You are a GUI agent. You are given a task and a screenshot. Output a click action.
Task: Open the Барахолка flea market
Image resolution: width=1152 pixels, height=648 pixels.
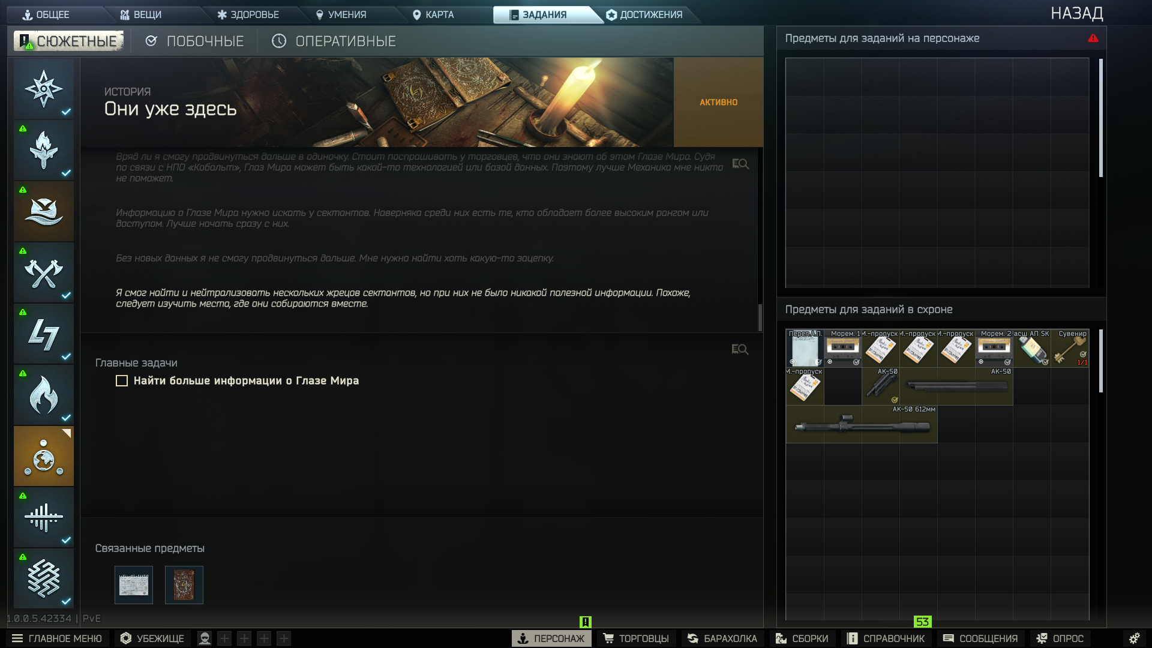(x=722, y=638)
